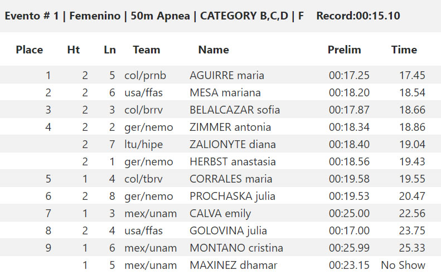Click the Ht column header
The width and height of the screenshot is (441, 280).
pyautogui.click(x=74, y=50)
